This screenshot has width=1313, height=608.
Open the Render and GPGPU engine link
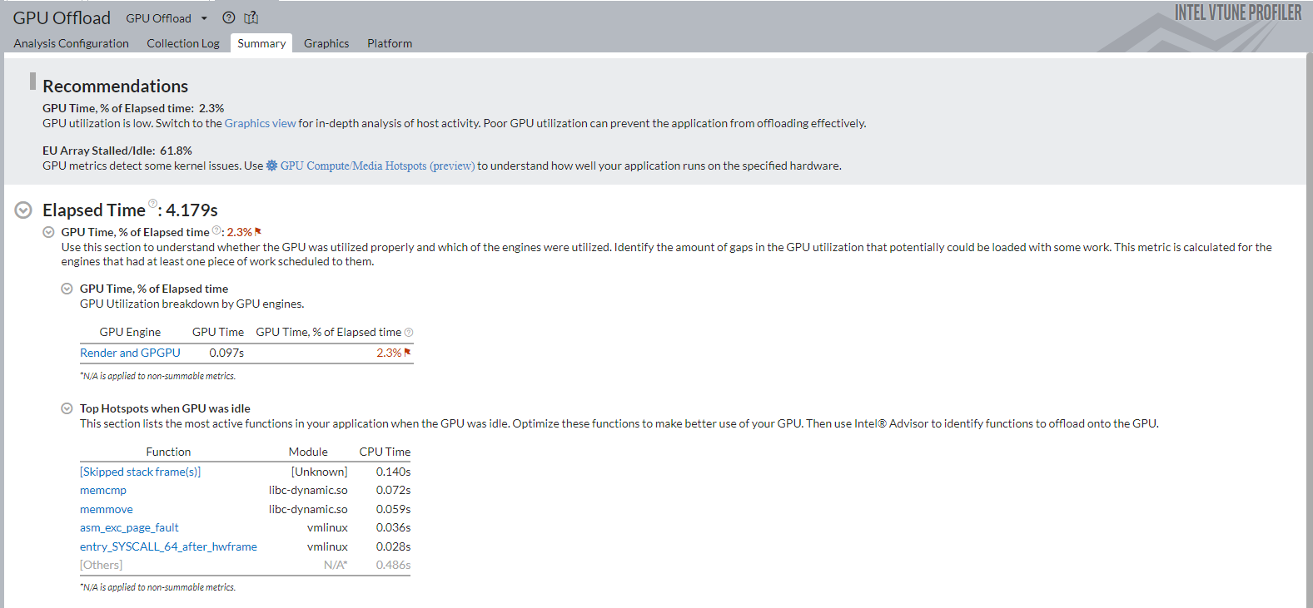(130, 353)
